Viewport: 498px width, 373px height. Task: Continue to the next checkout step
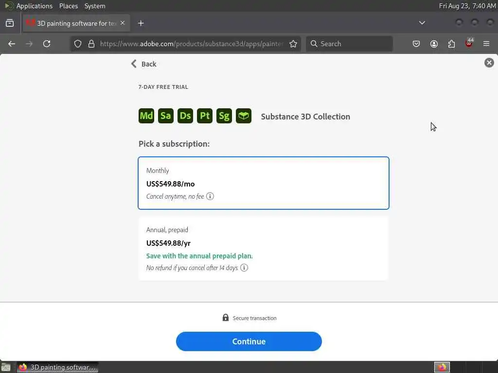(x=249, y=341)
